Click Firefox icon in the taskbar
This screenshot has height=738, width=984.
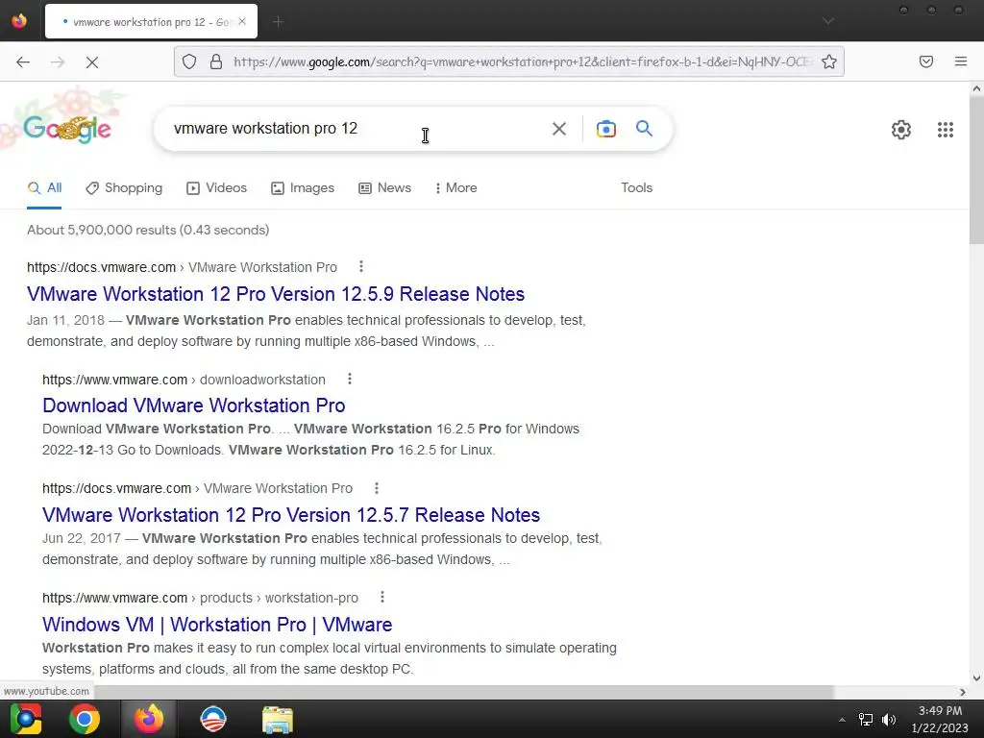(149, 719)
